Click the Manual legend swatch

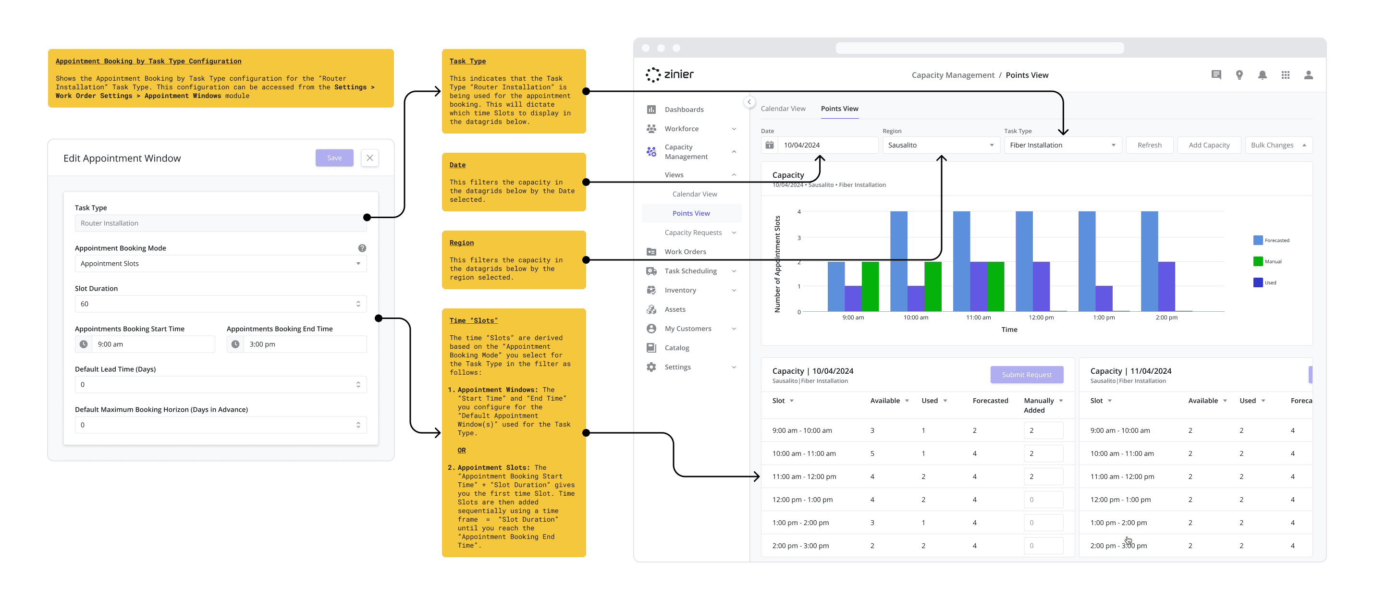pos(1258,261)
